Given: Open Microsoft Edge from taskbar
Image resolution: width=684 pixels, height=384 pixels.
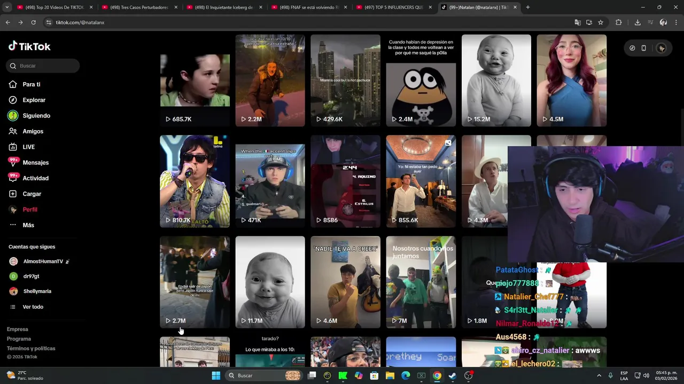Looking at the screenshot, I should point(406,375).
